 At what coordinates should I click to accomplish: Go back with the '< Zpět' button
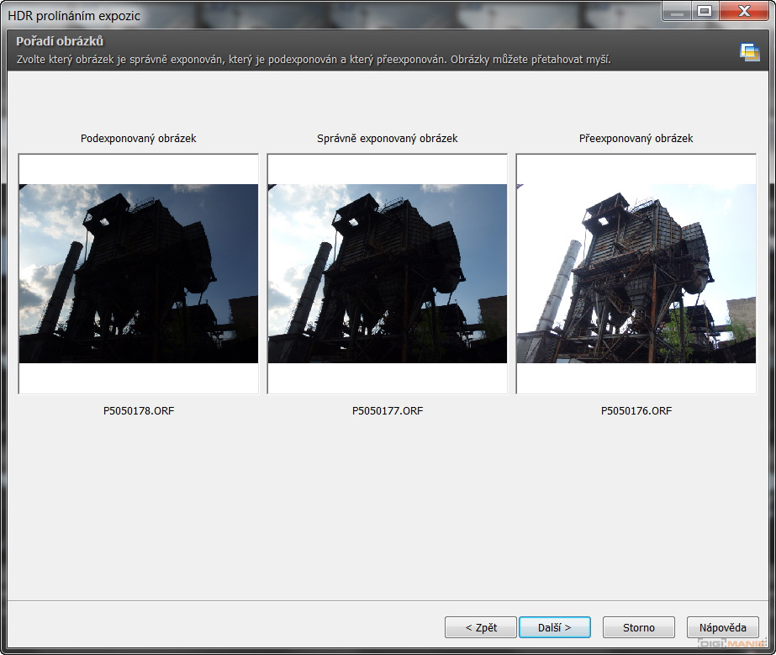(x=481, y=627)
